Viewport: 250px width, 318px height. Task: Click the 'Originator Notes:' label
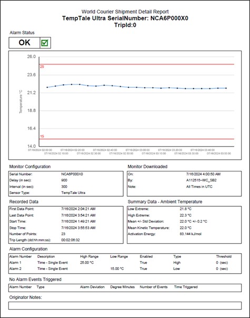25,297
